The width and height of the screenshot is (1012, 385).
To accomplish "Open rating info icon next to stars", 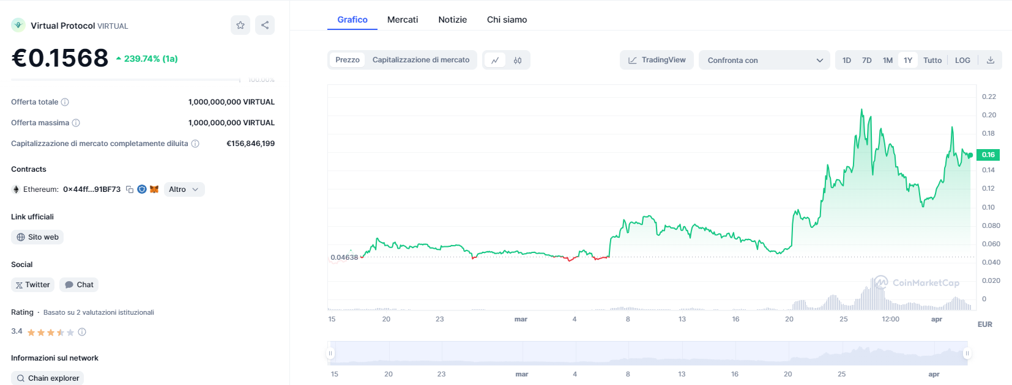I will [82, 332].
